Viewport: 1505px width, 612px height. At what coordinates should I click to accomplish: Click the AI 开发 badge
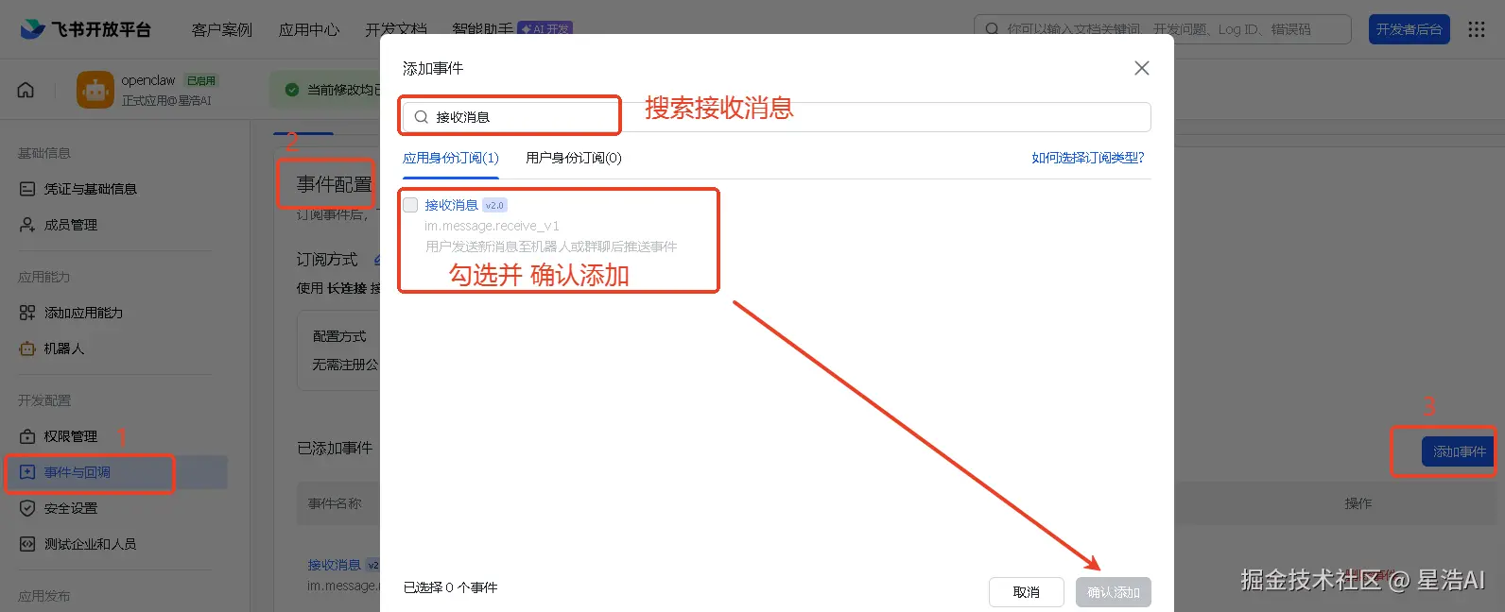pyautogui.click(x=545, y=29)
